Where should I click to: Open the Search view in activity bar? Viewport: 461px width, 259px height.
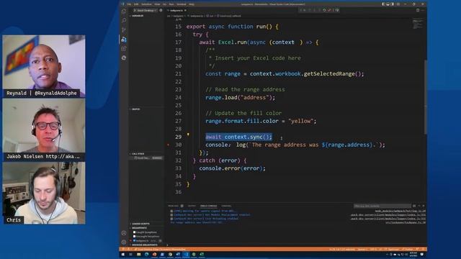[x=124, y=20]
